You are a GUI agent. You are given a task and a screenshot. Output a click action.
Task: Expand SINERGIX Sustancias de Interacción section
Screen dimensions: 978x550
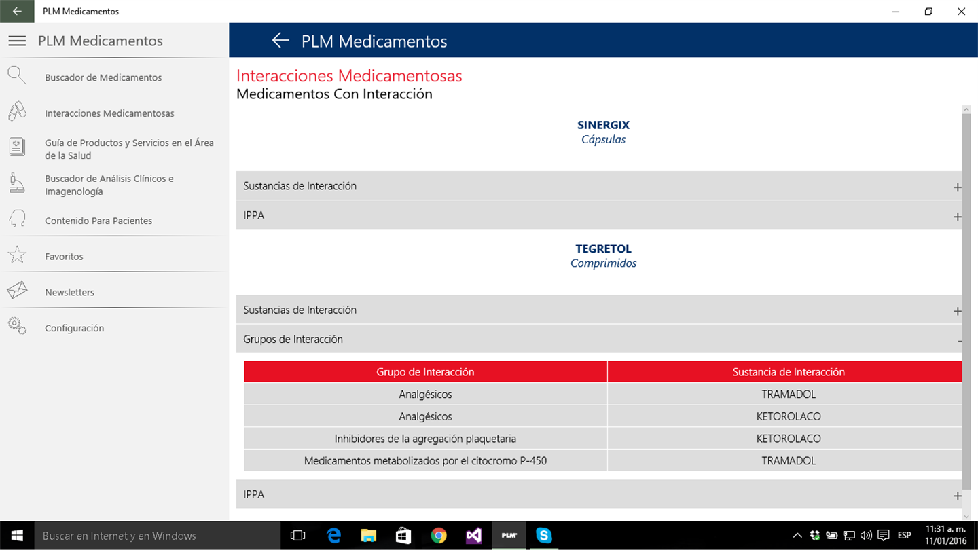pos(599,186)
